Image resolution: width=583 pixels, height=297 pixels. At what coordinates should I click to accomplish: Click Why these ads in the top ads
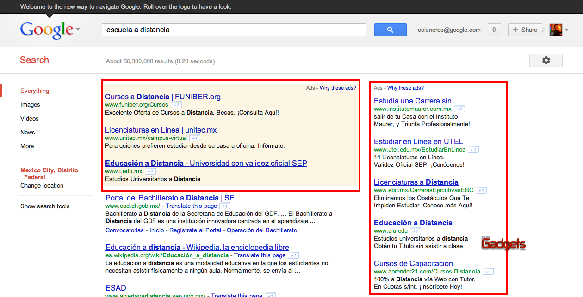click(x=338, y=88)
